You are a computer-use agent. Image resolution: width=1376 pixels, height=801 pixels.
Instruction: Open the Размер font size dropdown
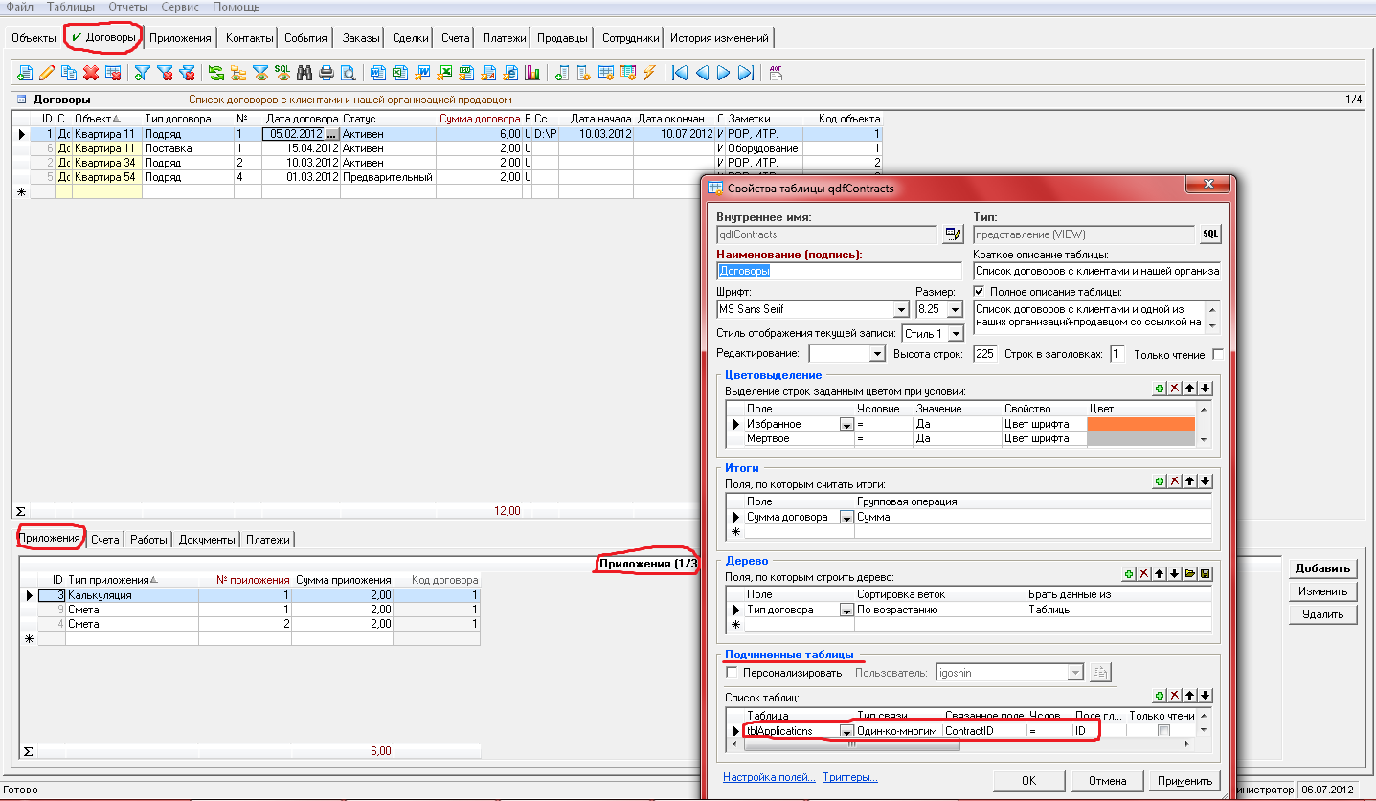point(957,309)
